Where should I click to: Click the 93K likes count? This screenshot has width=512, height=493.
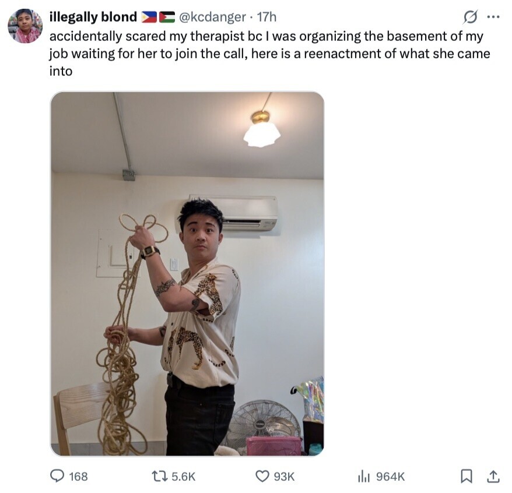click(284, 477)
